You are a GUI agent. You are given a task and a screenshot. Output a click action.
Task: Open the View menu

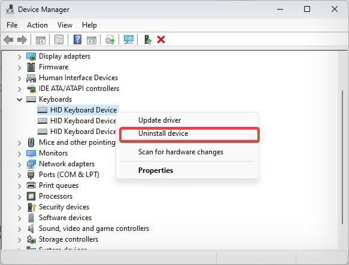click(x=65, y=25)
